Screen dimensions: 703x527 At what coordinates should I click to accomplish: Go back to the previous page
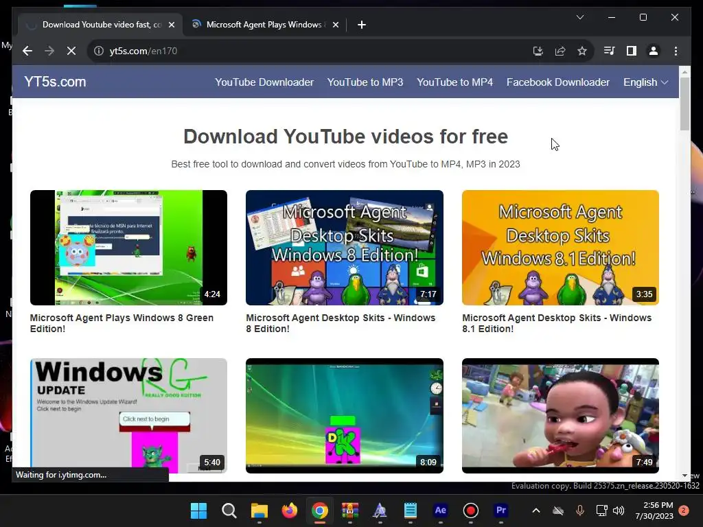(27, 51)
